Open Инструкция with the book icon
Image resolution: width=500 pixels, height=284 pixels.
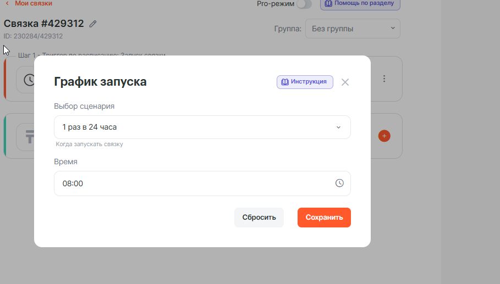[x=305, y=82]
